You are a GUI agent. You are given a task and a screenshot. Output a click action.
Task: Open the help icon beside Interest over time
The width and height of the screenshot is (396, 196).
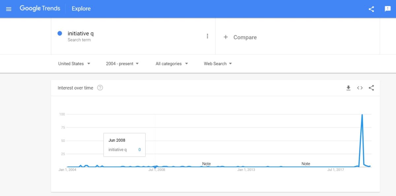click(x=100, y=88)
